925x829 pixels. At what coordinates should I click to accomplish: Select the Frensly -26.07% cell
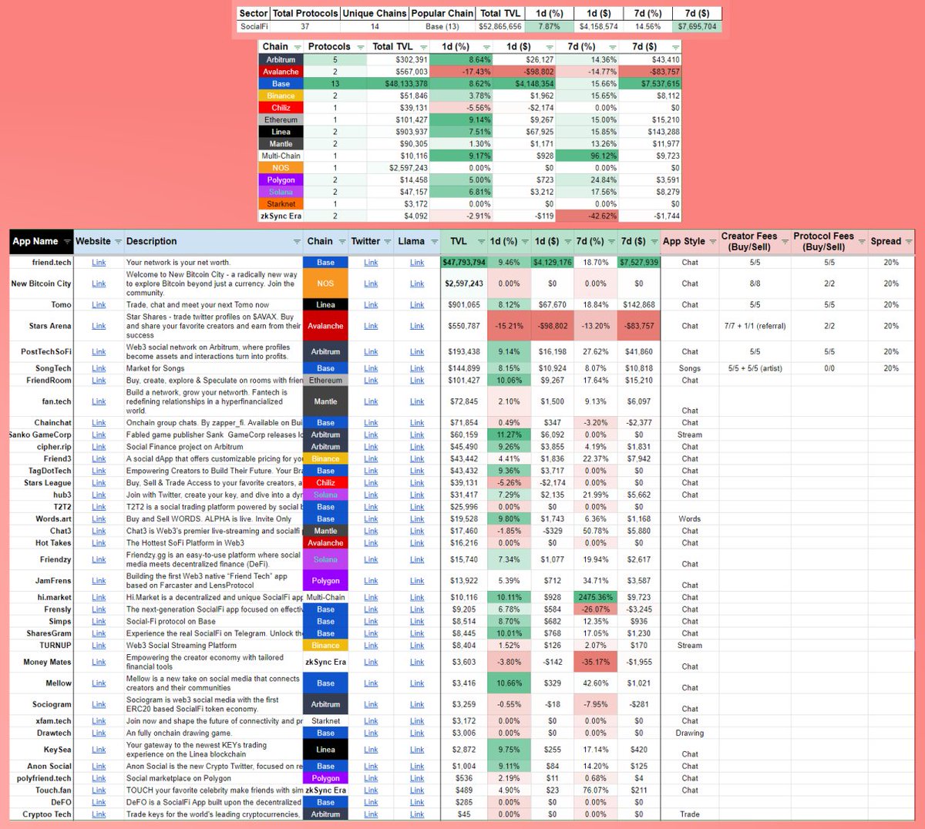point(595,609)
